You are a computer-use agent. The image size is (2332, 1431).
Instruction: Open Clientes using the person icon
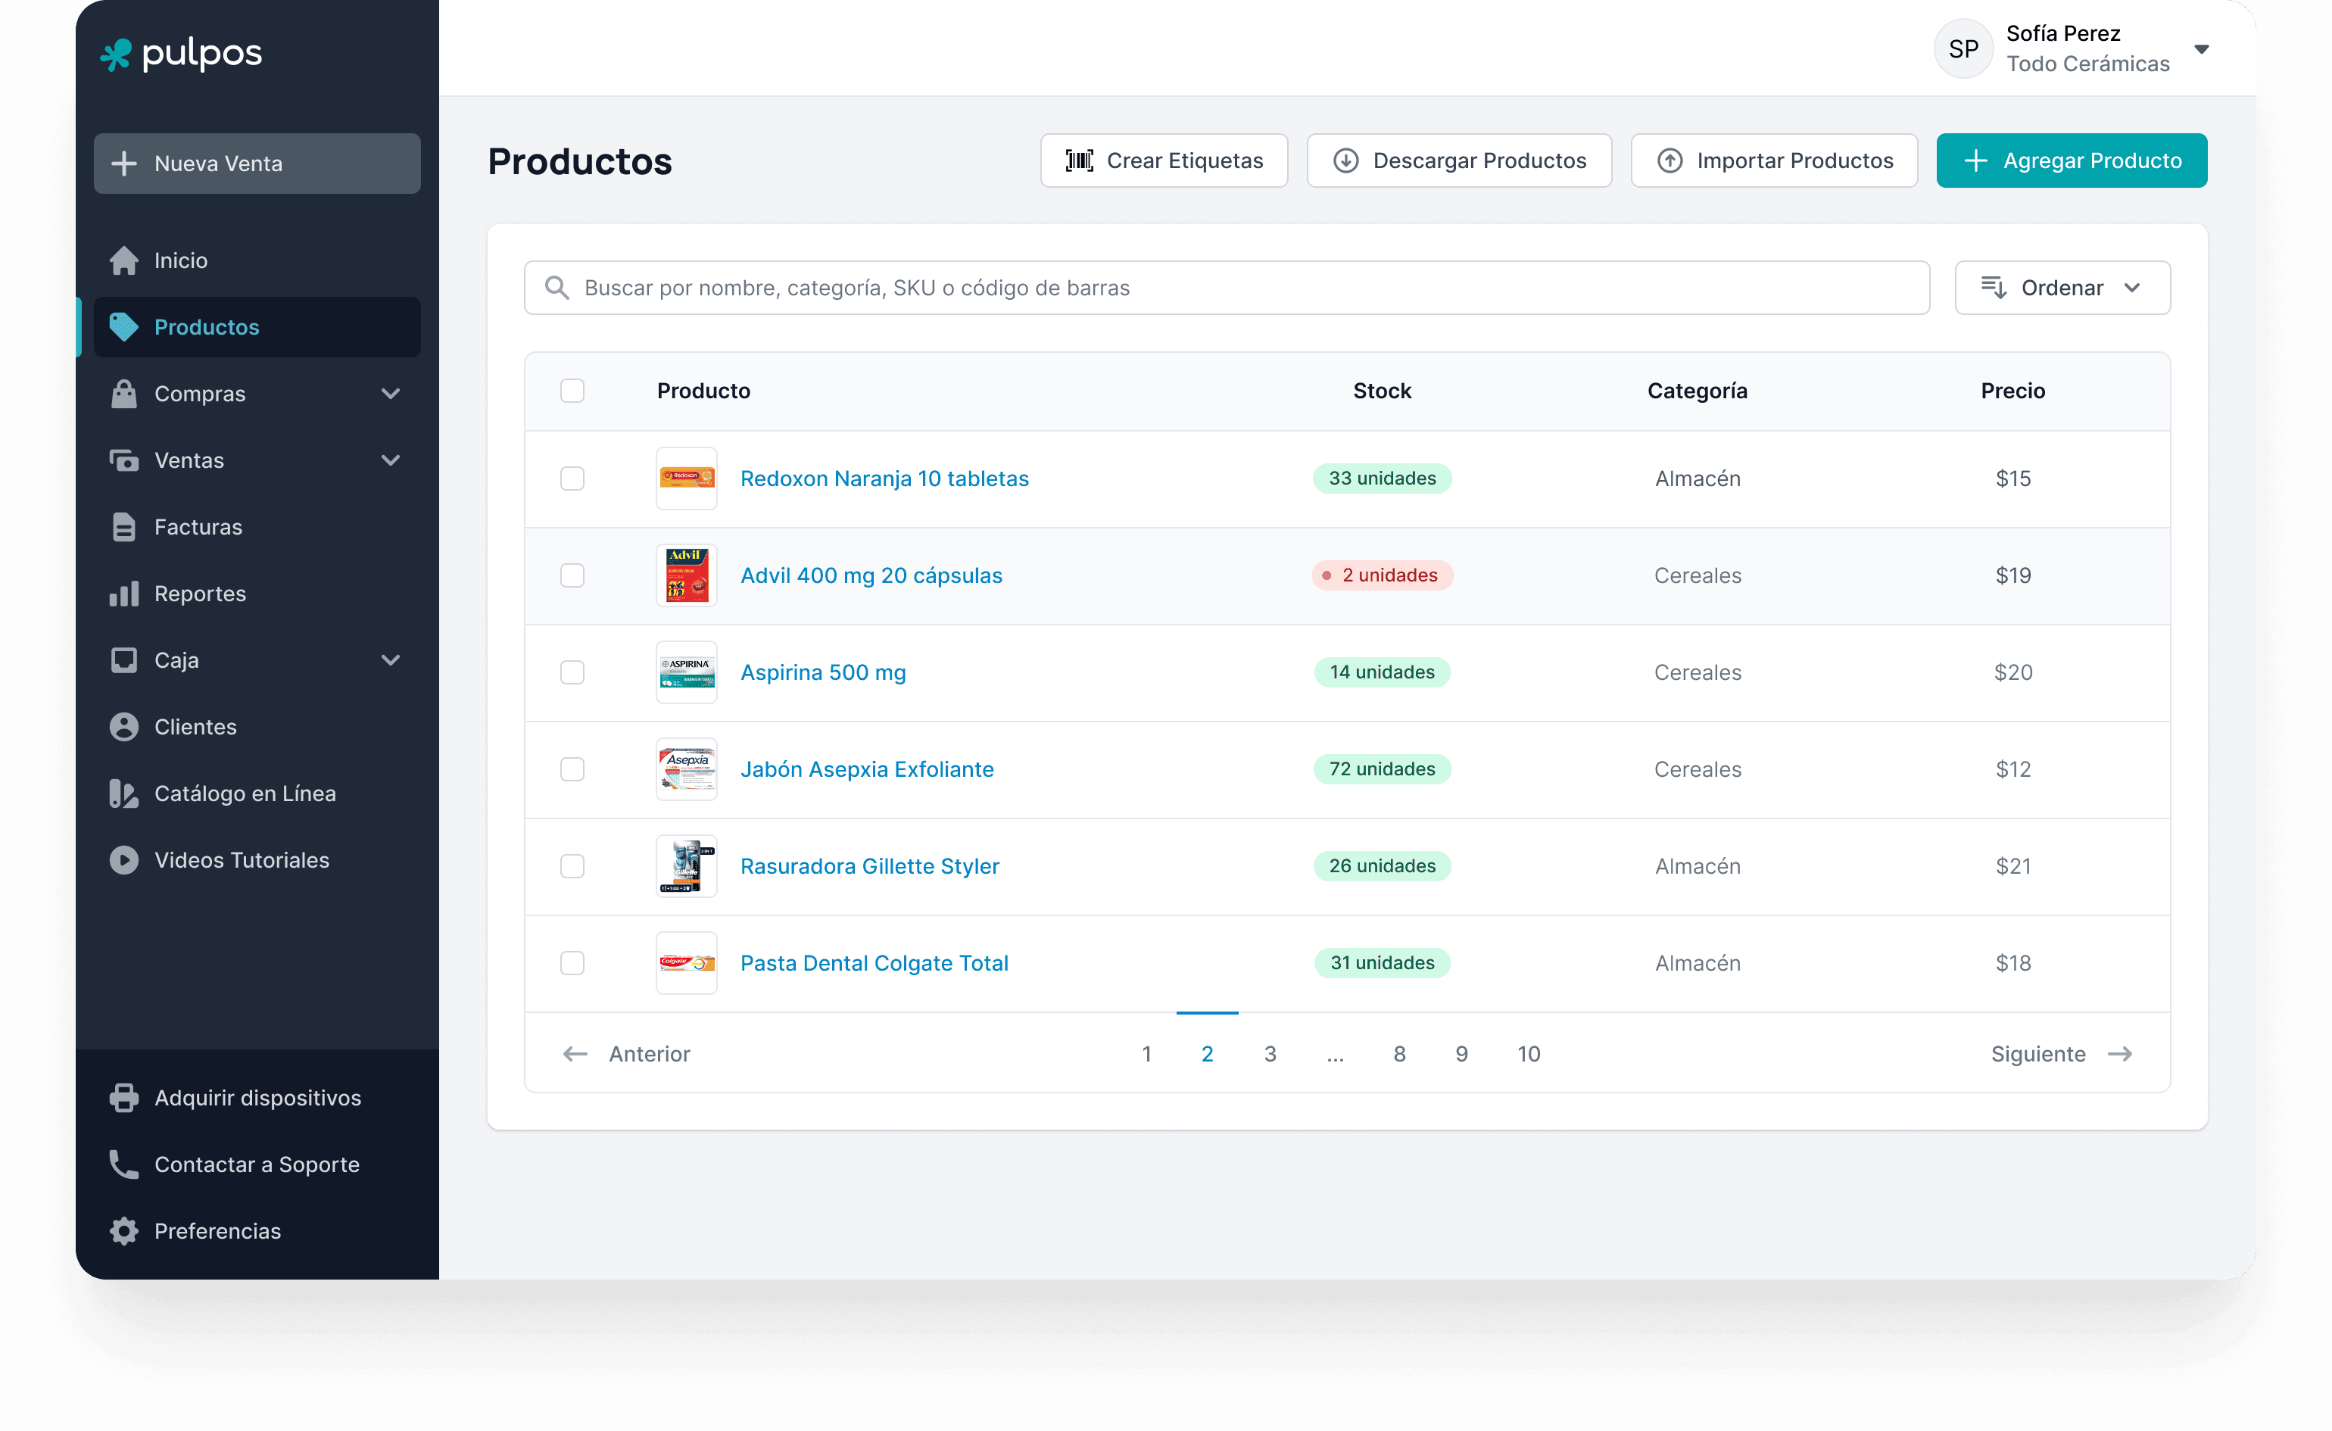click(x=124, y=726)
